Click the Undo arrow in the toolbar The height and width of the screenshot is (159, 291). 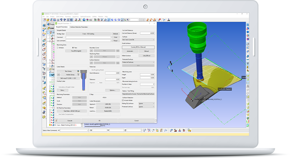[61, 20]
